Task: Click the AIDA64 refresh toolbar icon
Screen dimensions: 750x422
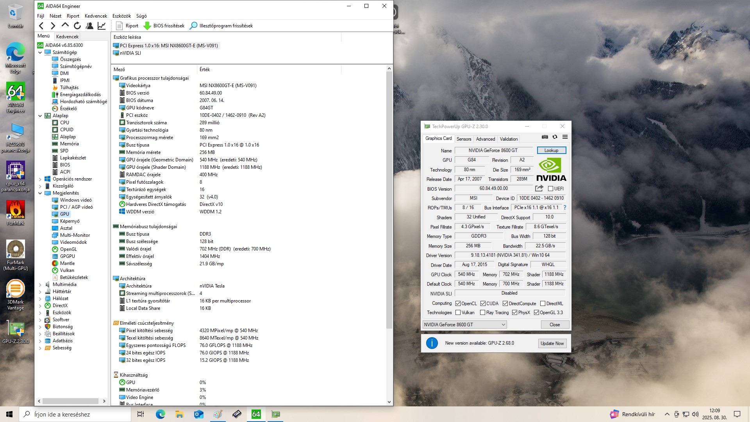Action: pyautogui.click(x=77, y=26)
